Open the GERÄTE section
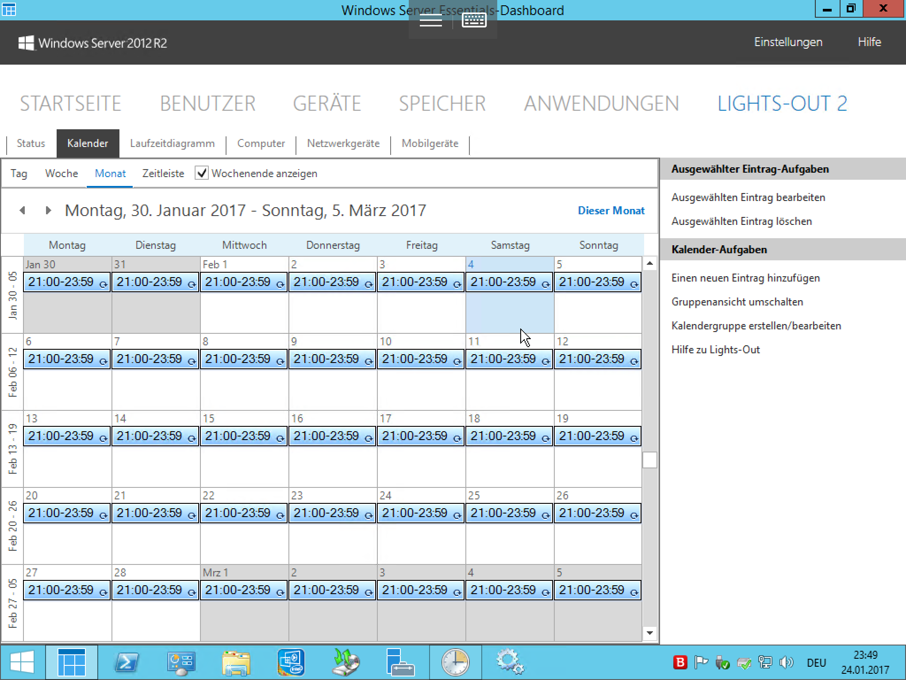Viewport: 906px width, 680px height. (x=327, y=104)
